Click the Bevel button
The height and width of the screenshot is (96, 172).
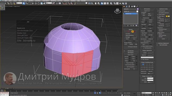[126, 59]
